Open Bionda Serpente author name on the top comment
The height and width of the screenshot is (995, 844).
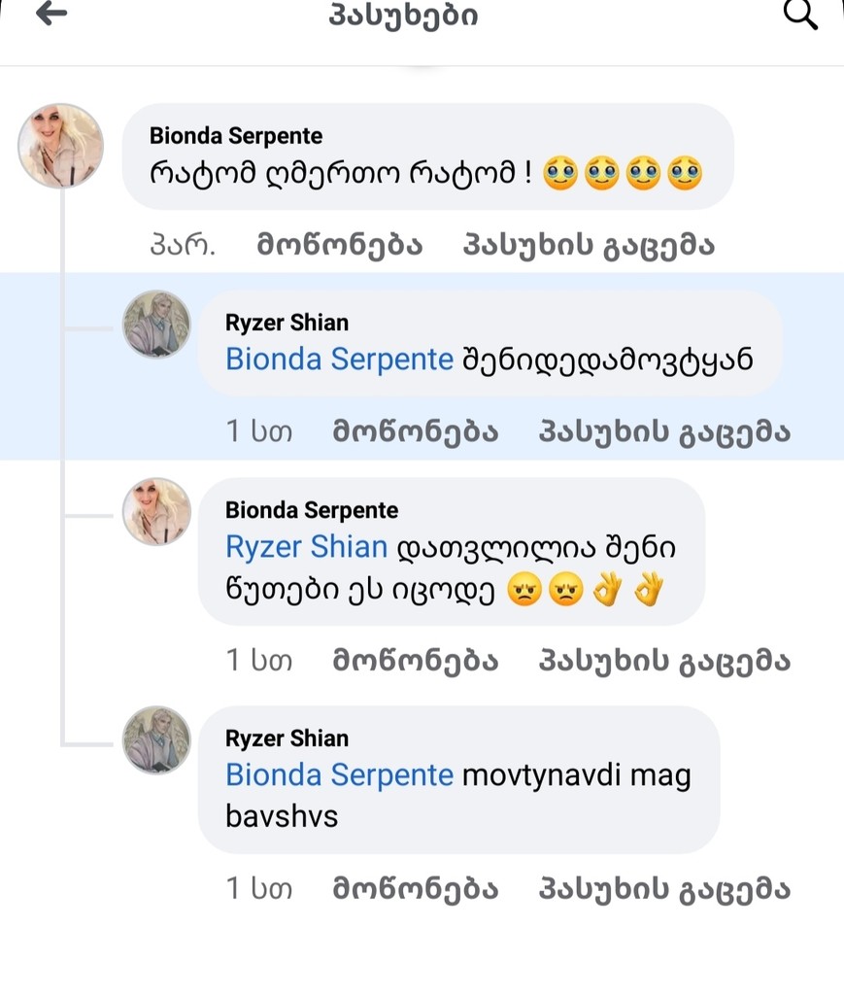pyautogui.click(x=236, y=136)
